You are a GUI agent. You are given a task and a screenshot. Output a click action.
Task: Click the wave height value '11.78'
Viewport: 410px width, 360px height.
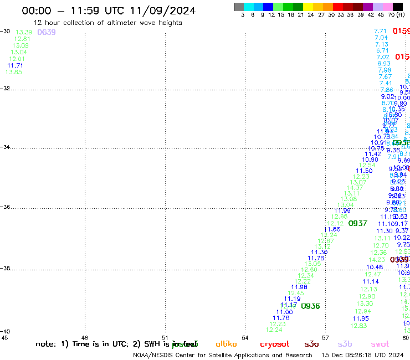[316, 258]
